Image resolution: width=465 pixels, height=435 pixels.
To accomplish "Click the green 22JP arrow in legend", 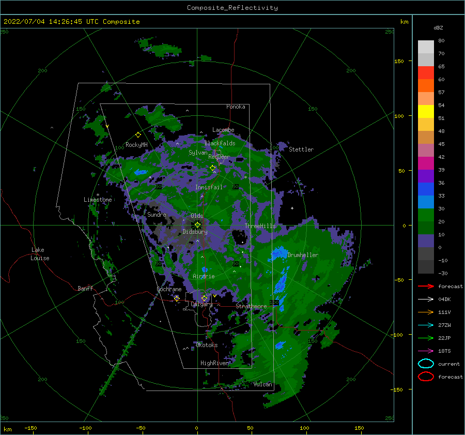I will point(426,338).
